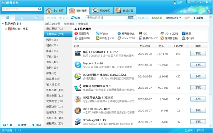
Task: Open the 鲁大师 recommended icon
Action: [x=184, y=38]
